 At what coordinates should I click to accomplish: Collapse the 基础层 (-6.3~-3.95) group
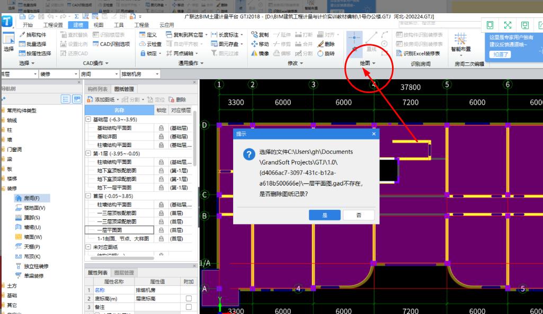pyautogui.click(x=88, y=119)
